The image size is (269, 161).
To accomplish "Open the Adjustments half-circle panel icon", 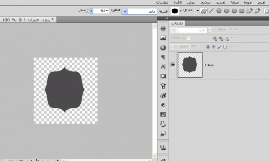I will 163,105.
